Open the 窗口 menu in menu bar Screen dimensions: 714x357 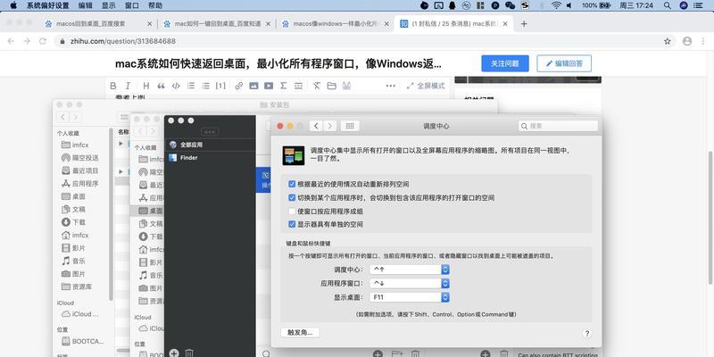[131, 5]
